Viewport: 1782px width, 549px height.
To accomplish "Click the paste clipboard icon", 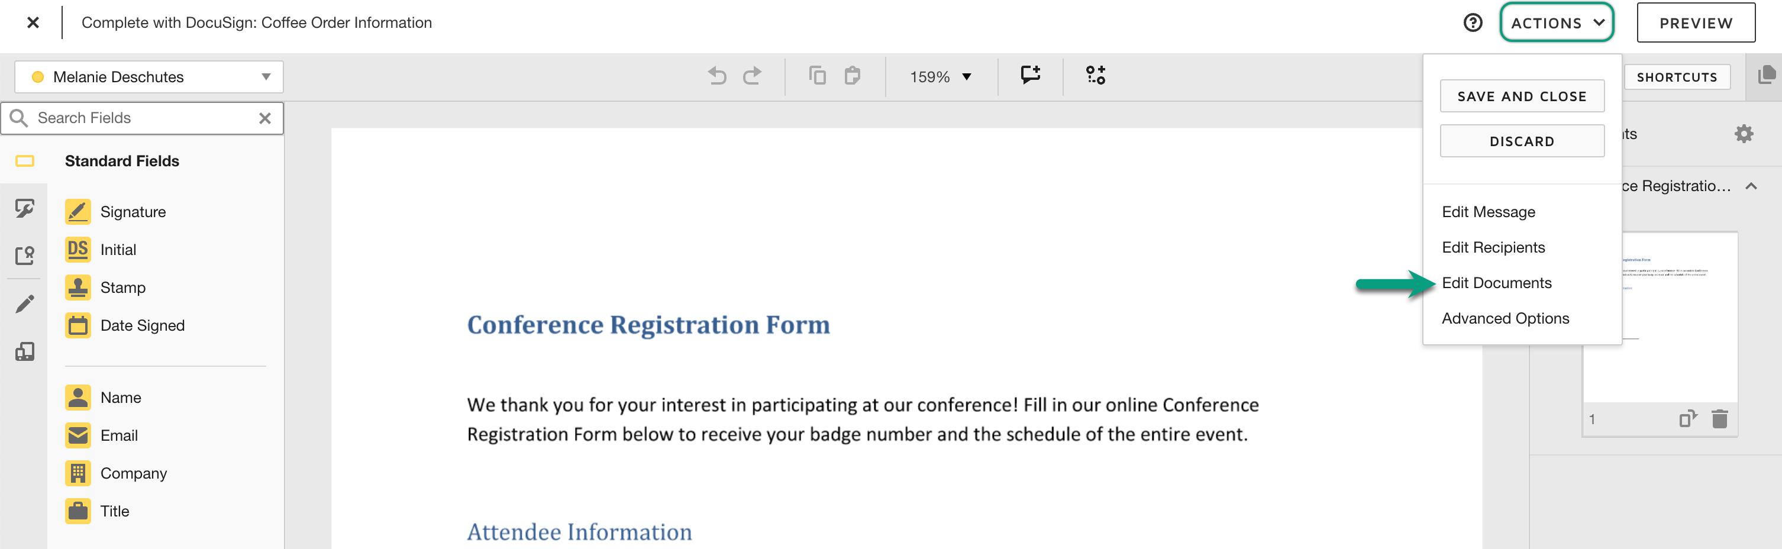I will coord(853,75).
